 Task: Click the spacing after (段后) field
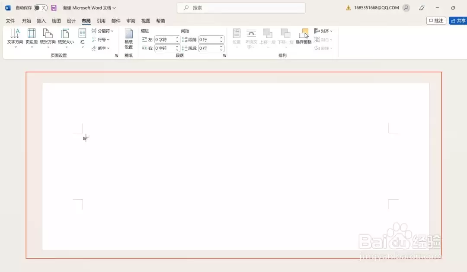pos(209,48)
